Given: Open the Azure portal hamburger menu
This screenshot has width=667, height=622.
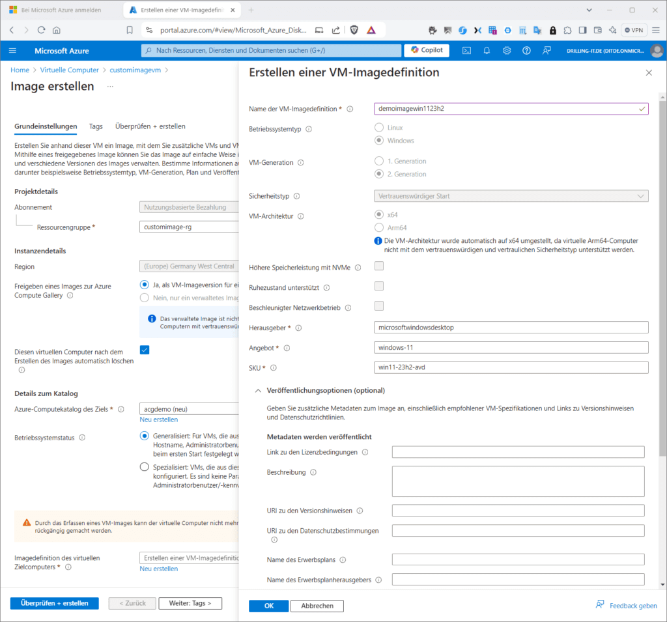Looking at the screenshot, I should click(12, 51).
